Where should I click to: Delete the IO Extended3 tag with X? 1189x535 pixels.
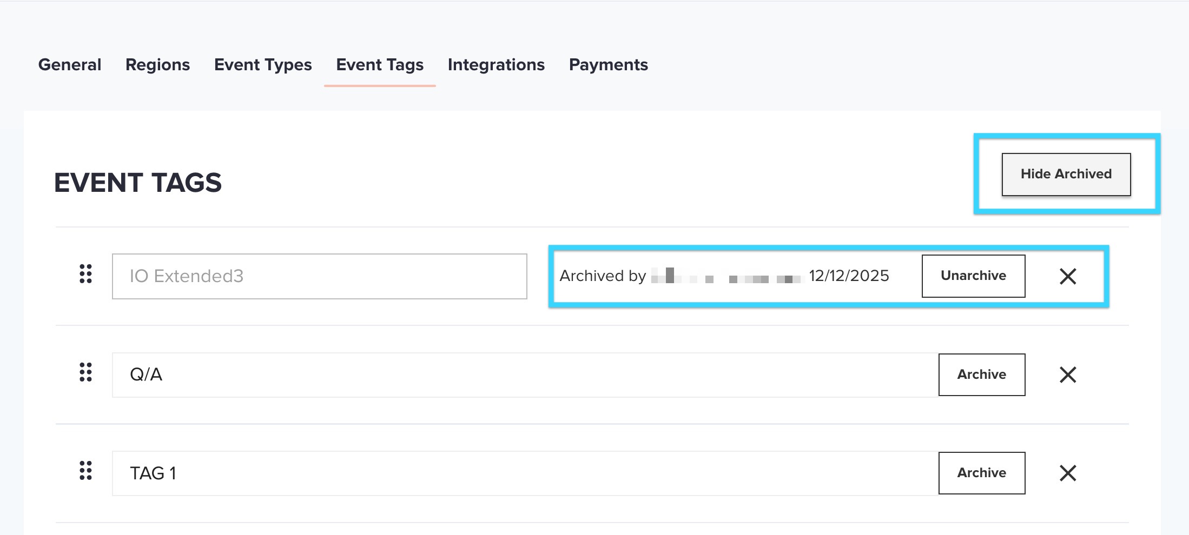(1067, 276)
